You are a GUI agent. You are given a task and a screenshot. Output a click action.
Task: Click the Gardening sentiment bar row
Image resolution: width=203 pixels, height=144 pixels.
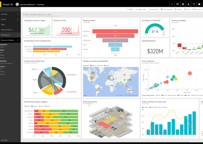[56, 132]
